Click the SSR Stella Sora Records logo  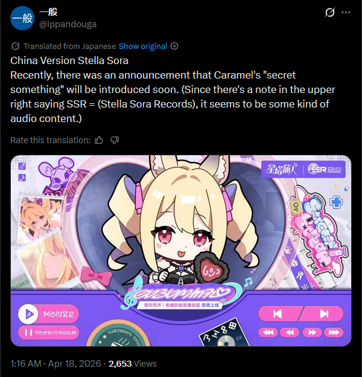pyautogui.click(x=325, y=170)
